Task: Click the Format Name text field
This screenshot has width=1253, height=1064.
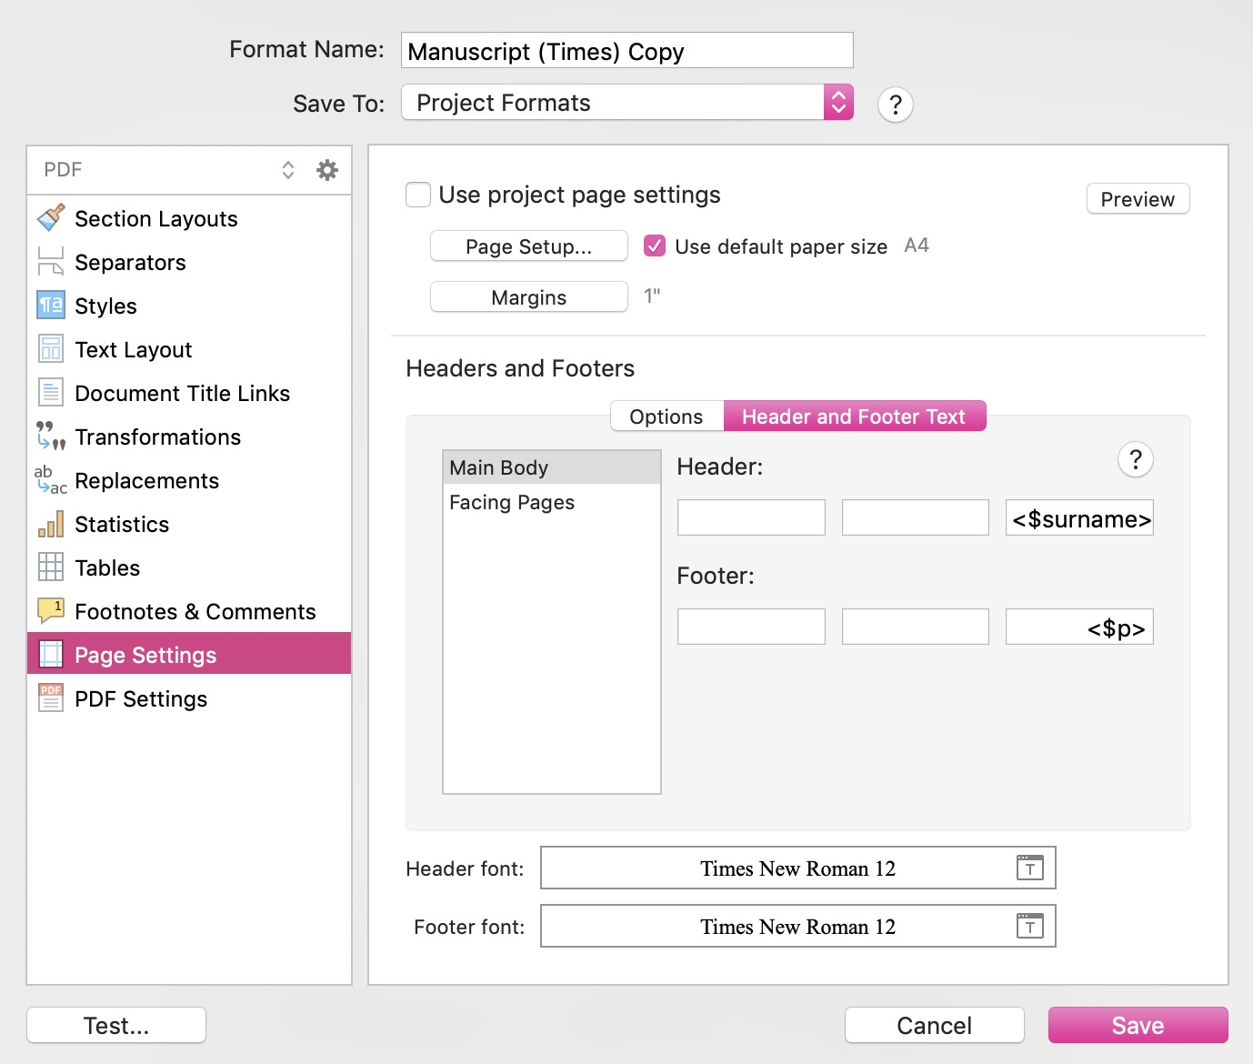Action: (x=626, y=51)
